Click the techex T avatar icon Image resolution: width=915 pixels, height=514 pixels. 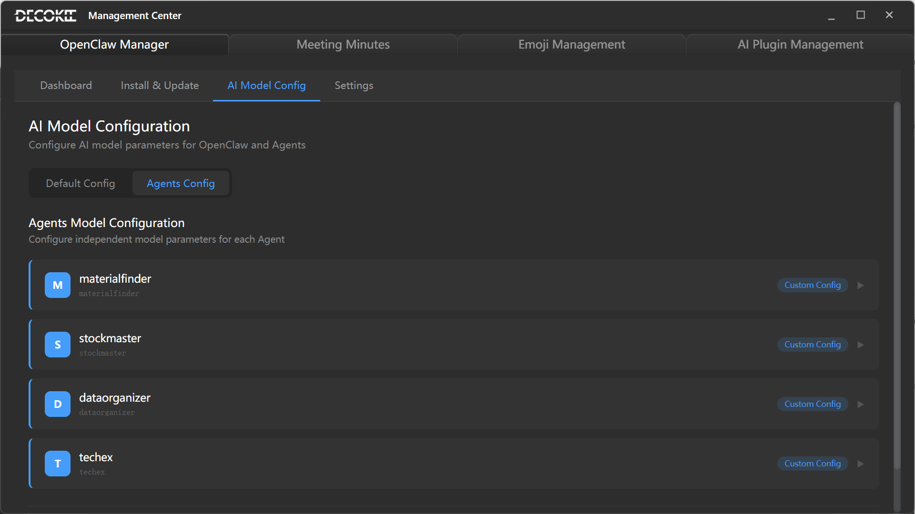click(x=58, y=464)
